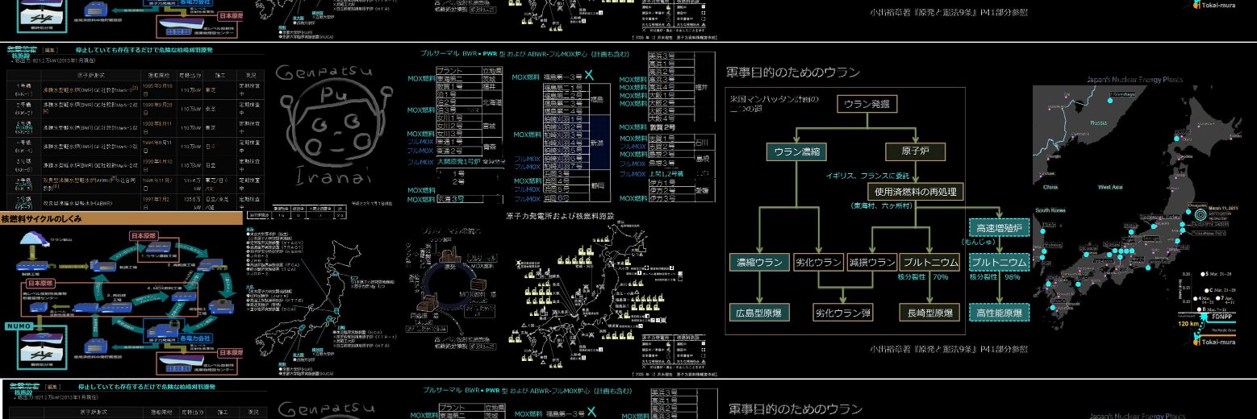Viewport: 1257px width, 419px height.
Task: Click the earthquake epicenter rings on the map
Action: click(1200, 216)
